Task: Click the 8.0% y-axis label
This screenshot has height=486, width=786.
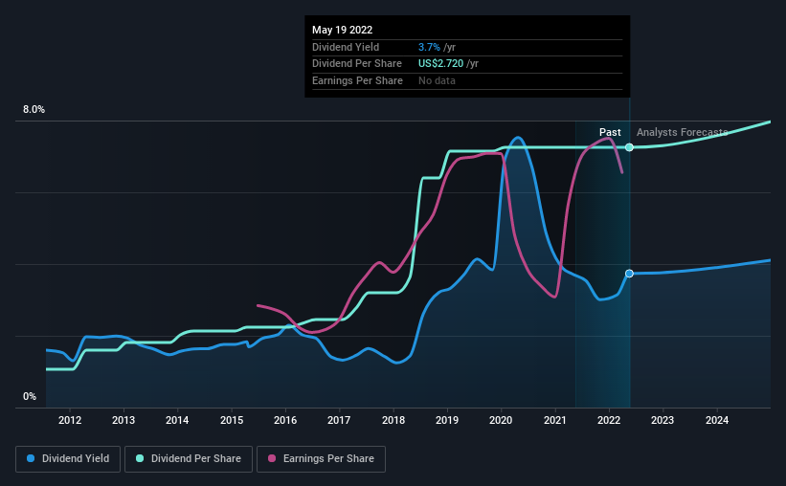Action: 34,109
